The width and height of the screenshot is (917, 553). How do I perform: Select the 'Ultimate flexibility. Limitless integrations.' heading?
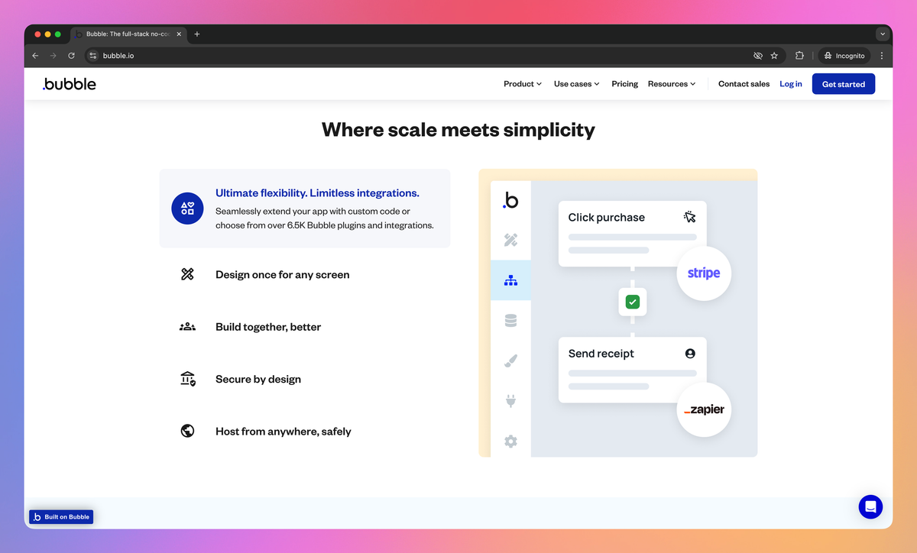(317, 193)
